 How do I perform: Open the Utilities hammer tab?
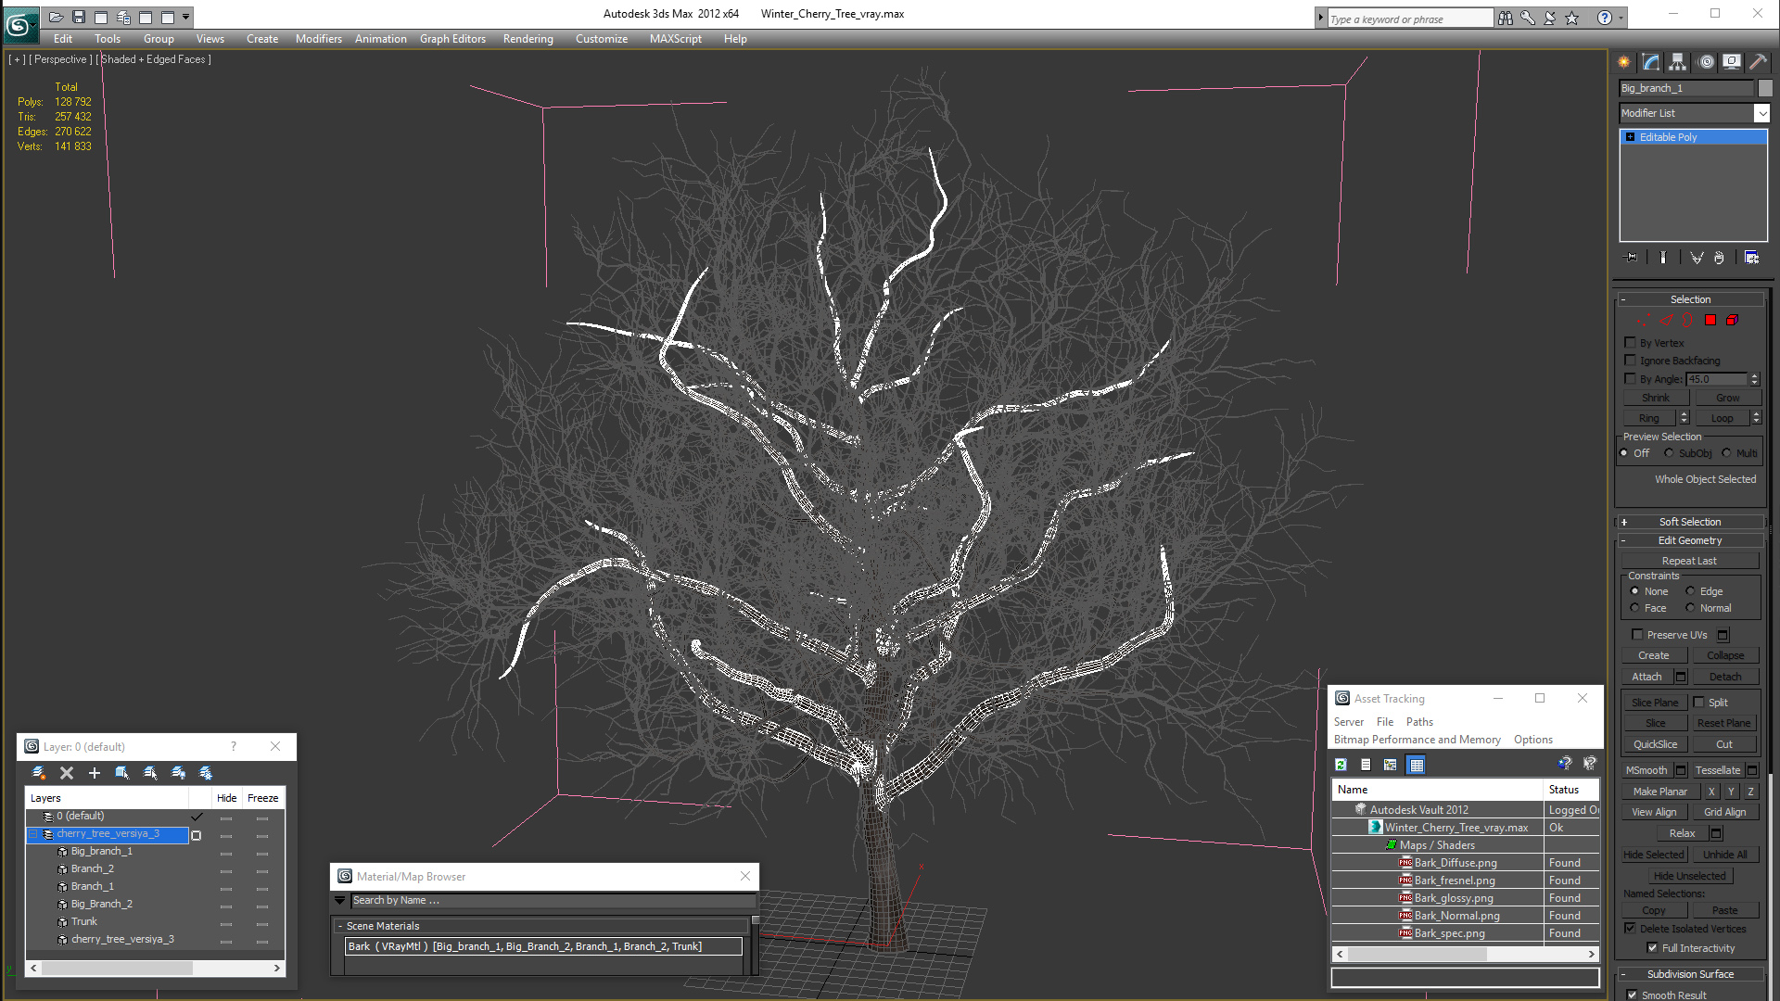tap(1758, 62)
